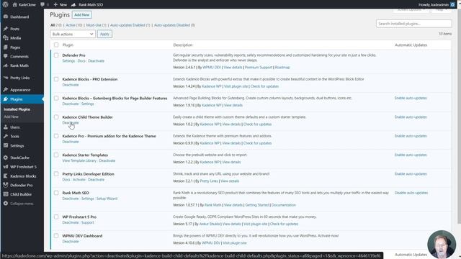Open Kadence Blocks icon in sidebar
Viewport: 461px width, 259px height.
[x=6, y=176]
